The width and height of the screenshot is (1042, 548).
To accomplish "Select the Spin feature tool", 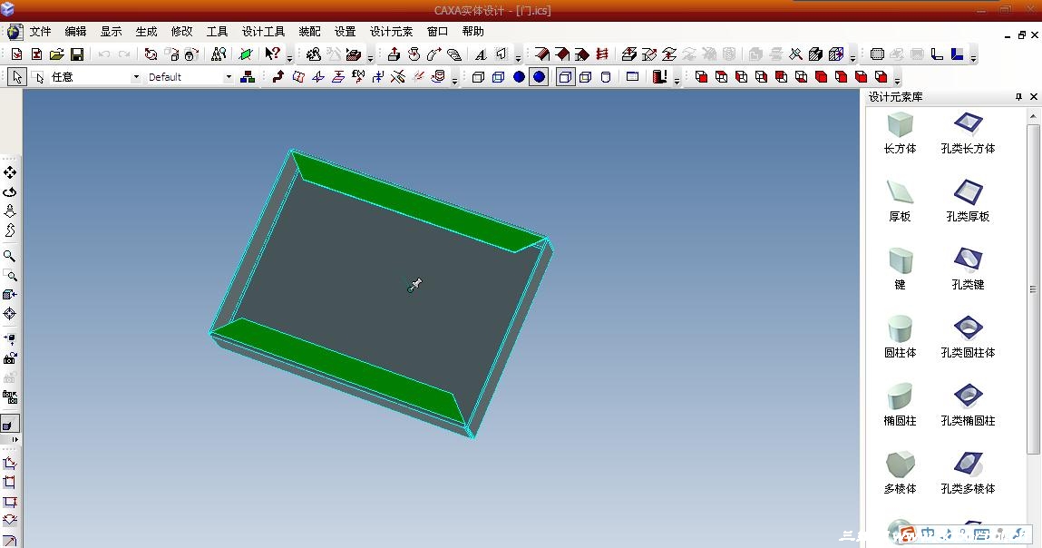I will point(414,54).
